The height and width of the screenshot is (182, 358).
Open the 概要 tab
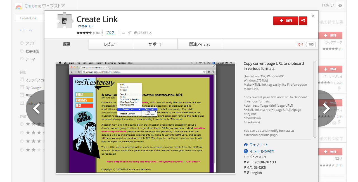click(x=67, y=44)
